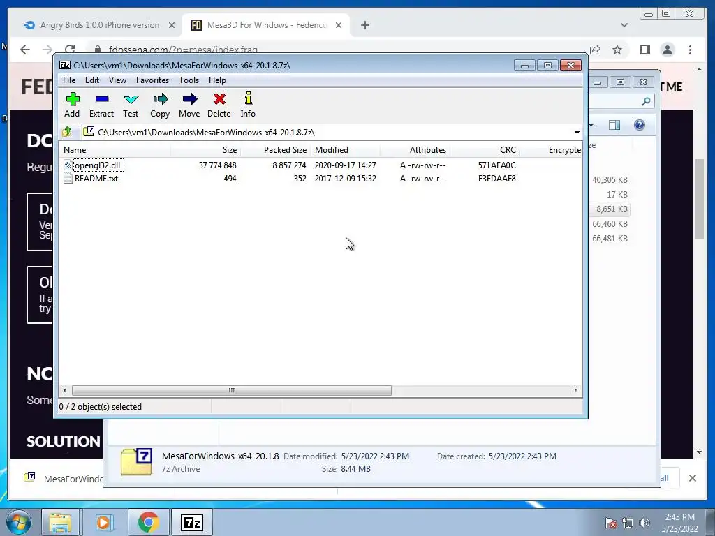Viewport: 715px width, 536px height.
Task: Bookmark this page with the star
Action: click(617, 50)
